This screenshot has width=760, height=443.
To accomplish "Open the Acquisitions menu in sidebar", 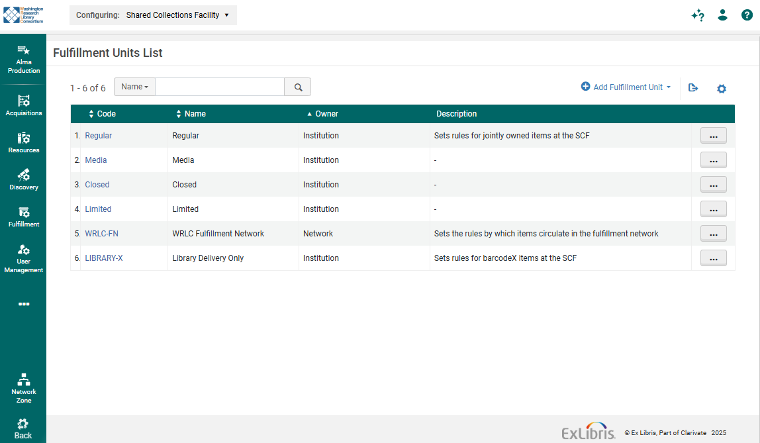I will coord(23,105).
